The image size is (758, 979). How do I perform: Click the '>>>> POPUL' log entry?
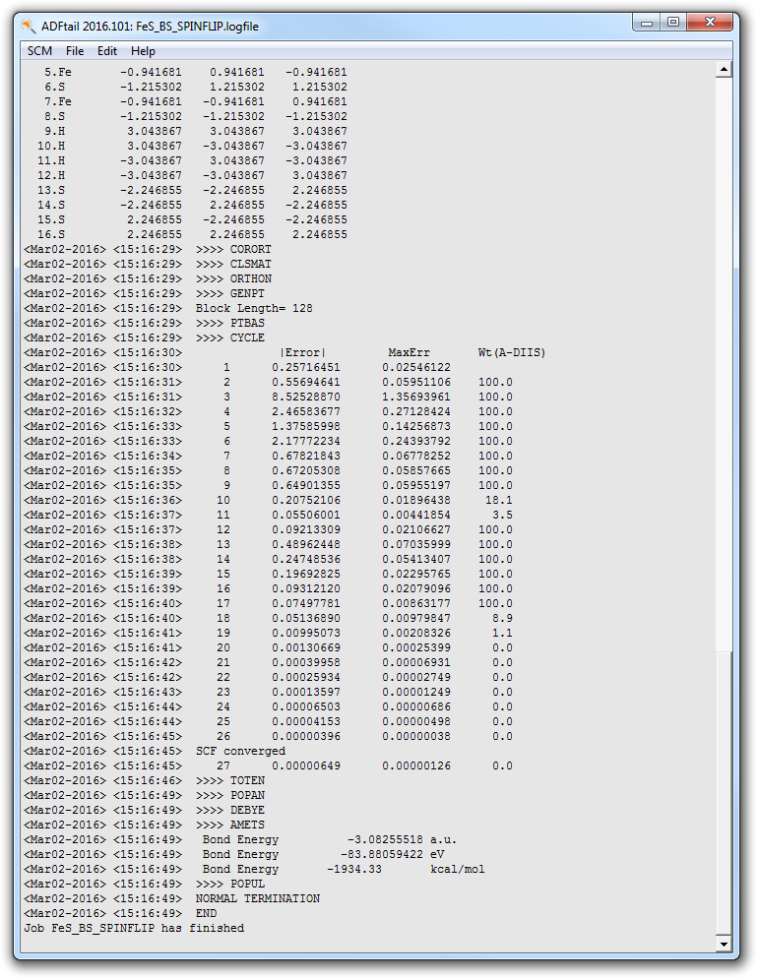tap(230, 885)
